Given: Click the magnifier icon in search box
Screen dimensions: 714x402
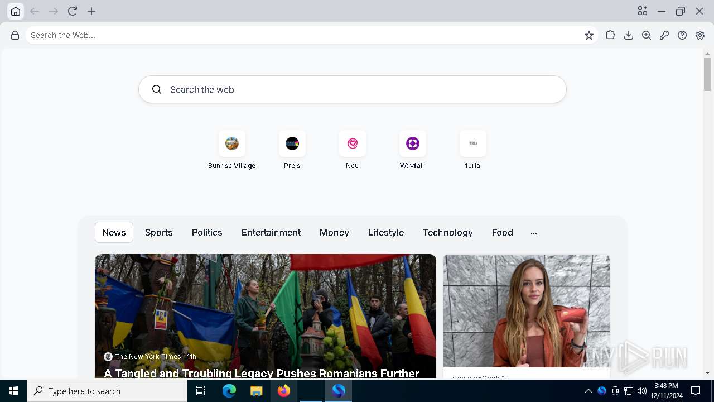Looking at the screenshot, I should tap(157, 89).
